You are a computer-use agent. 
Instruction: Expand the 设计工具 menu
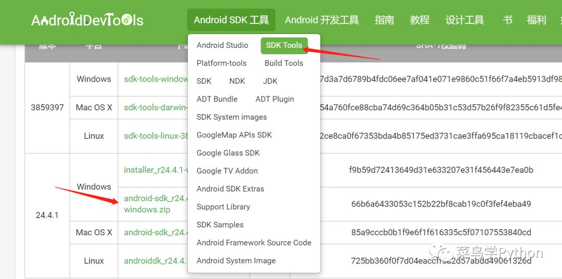point(465,20)
